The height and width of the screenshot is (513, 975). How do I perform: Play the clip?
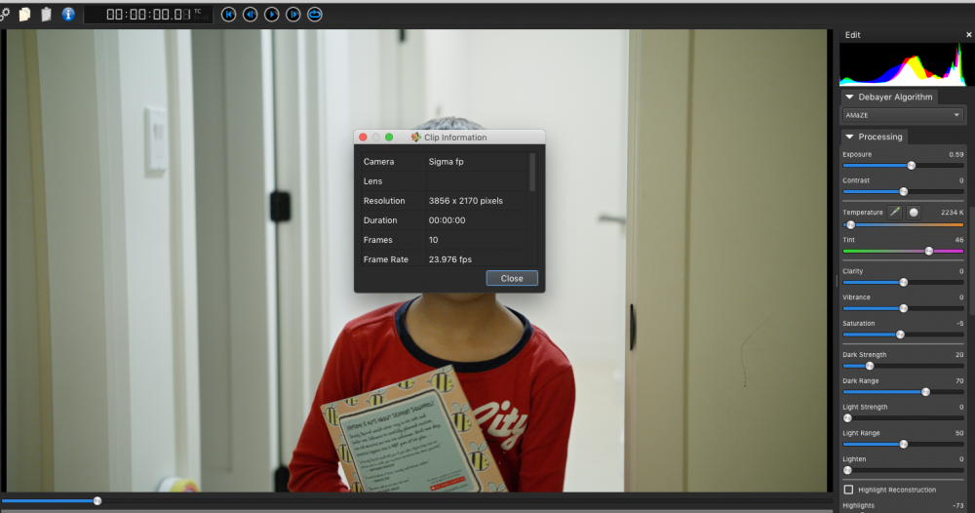click(x=272, y=14)
